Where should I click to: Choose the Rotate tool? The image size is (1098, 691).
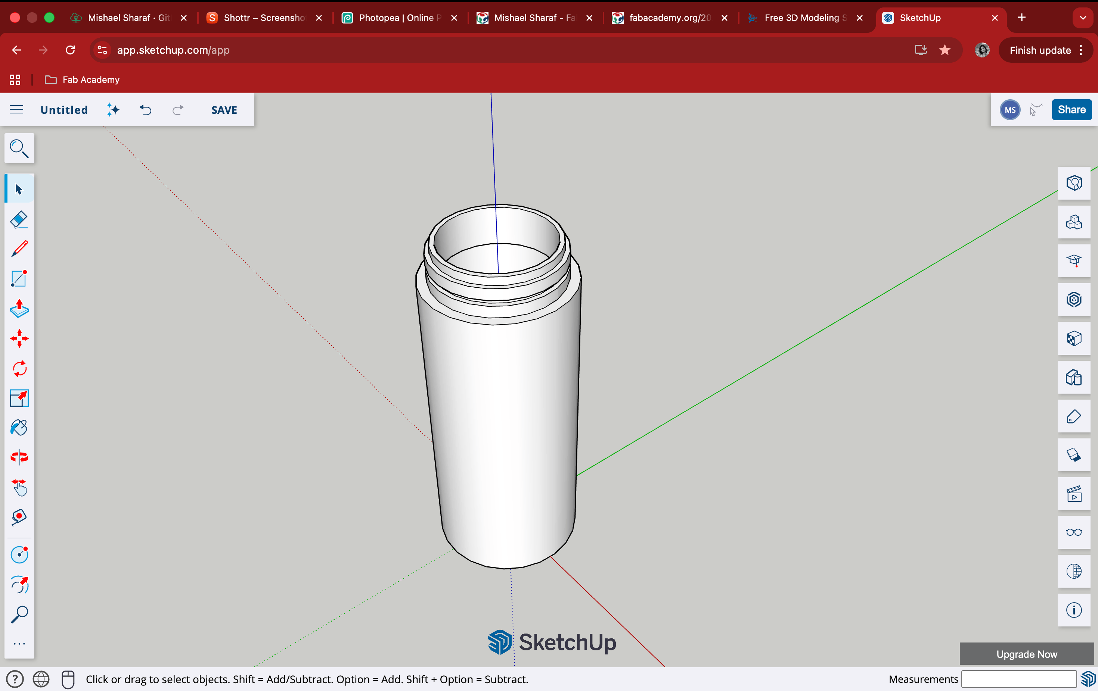tap(19, 369)
